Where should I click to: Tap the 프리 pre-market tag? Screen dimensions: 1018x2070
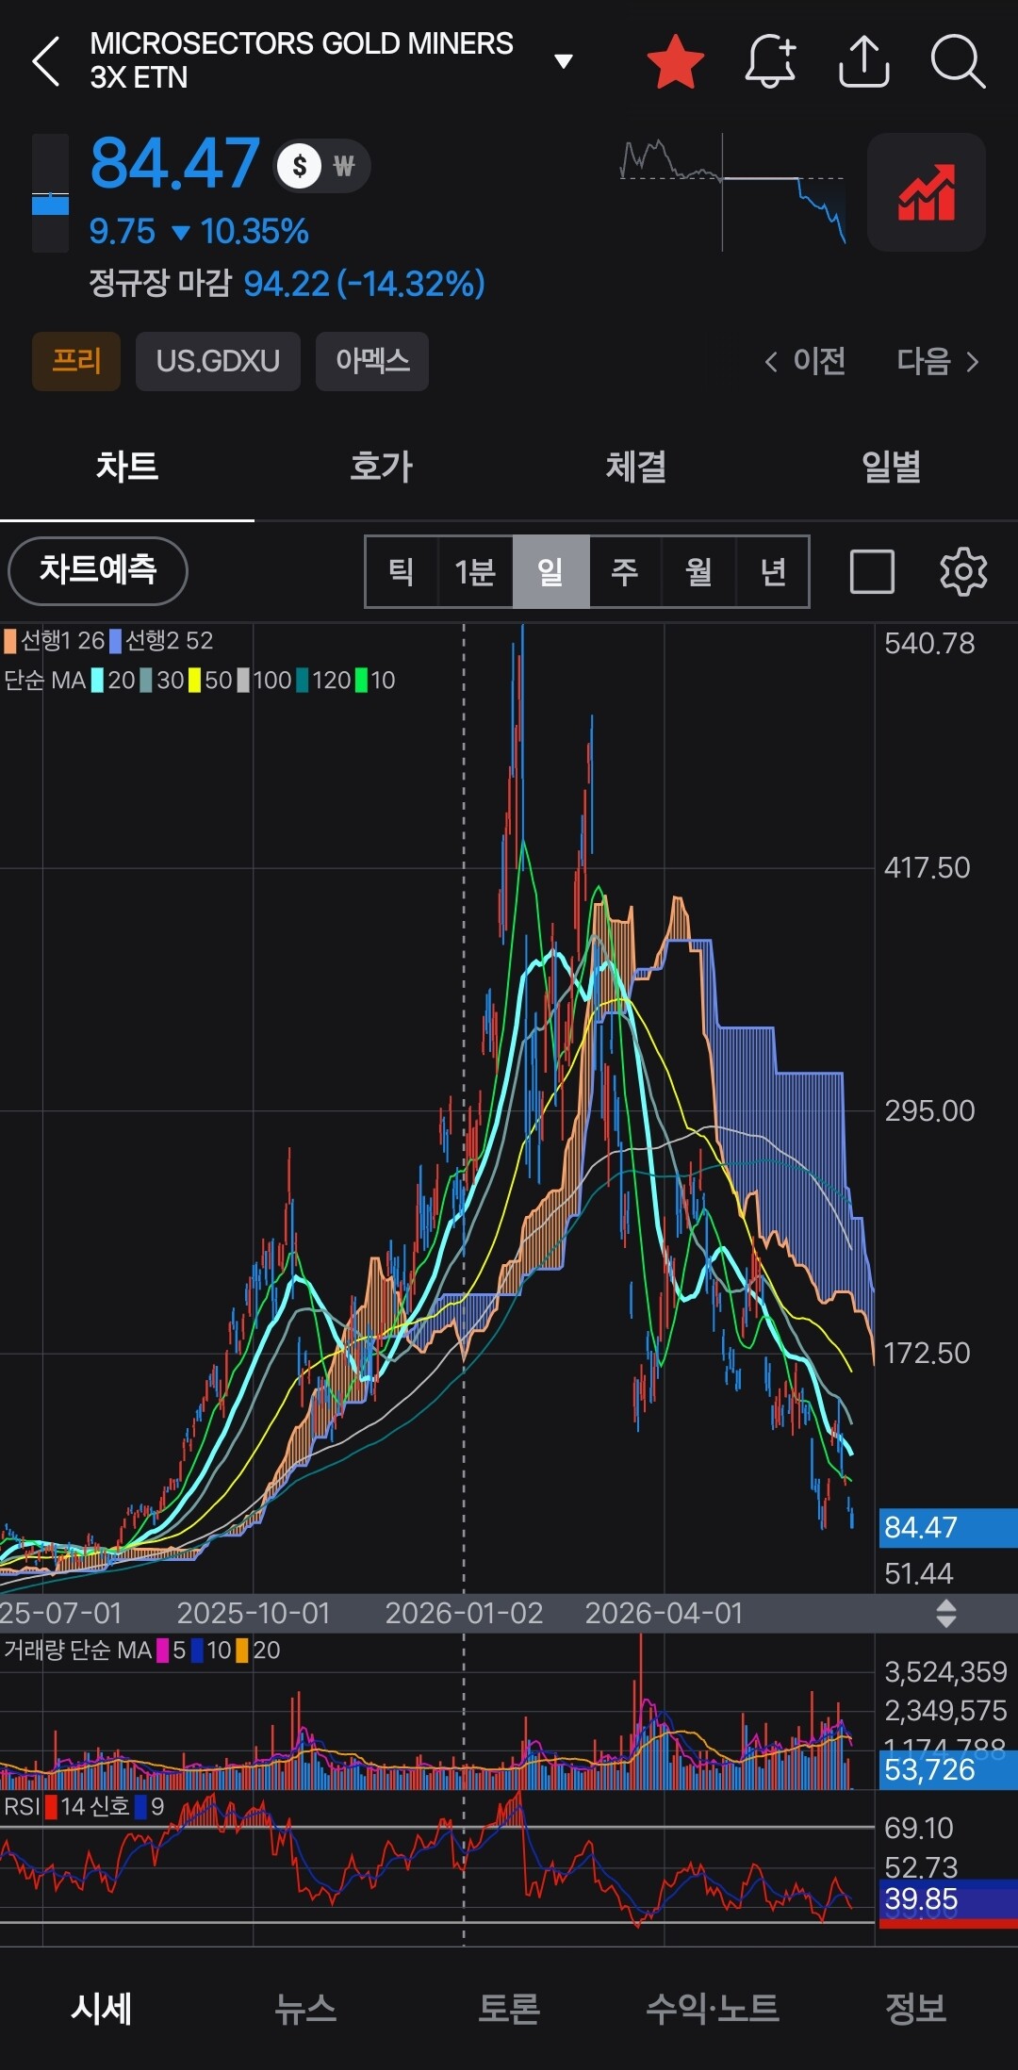pos(76,361)
